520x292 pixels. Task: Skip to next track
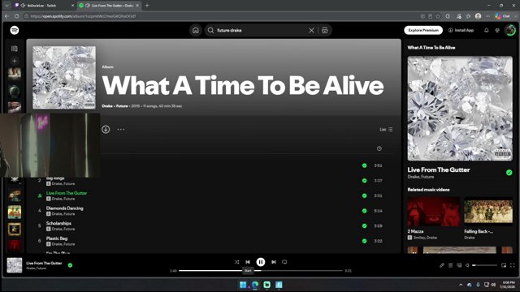click(x=274, y=262)
